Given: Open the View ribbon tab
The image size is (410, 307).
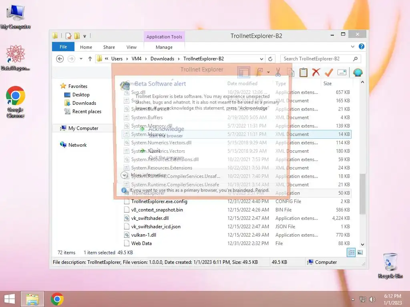Looking at the screenshot, I should [x=131, y=47].
